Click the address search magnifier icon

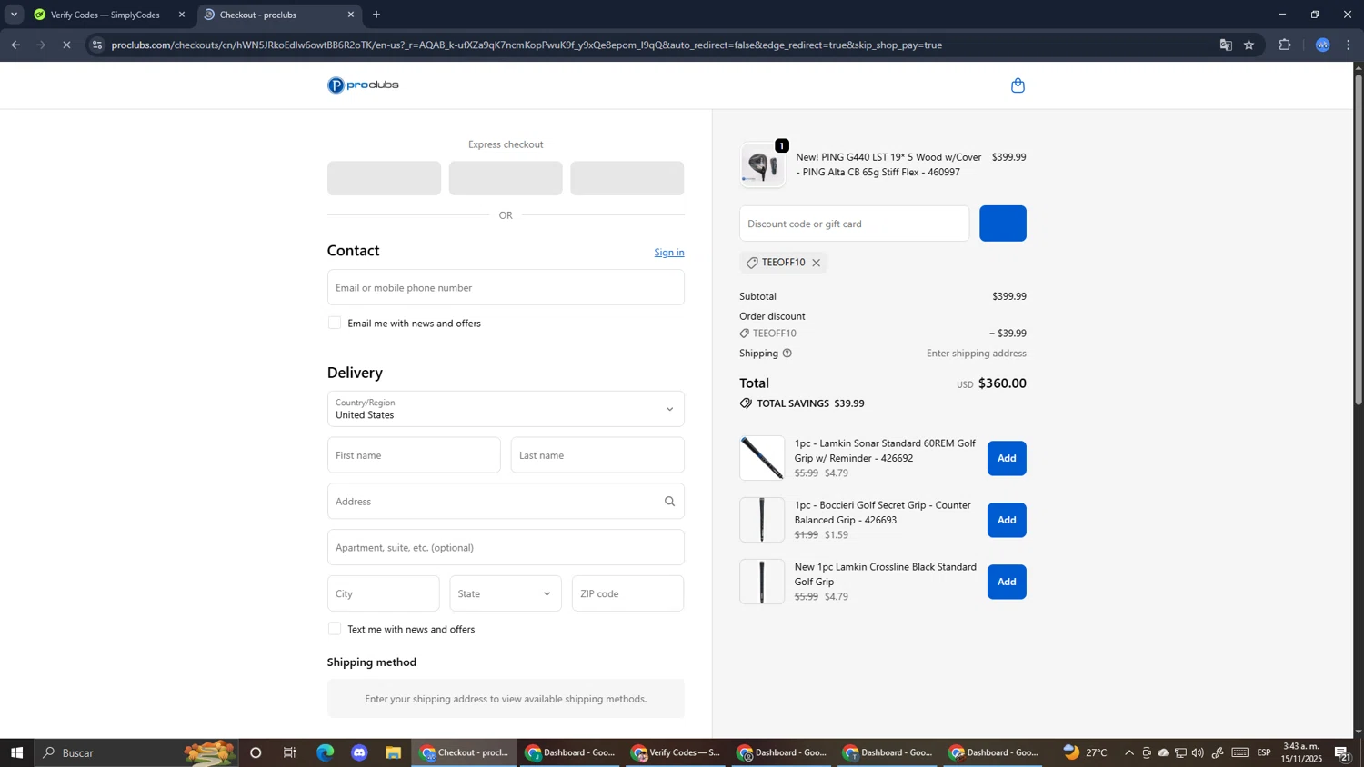point(669,502)
